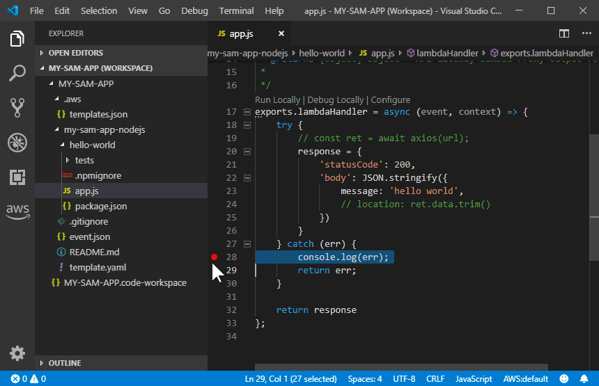The width and height of the screenshot is (599, 386).
Task: Open the feedback smiley icon
Action: [564, 379]
